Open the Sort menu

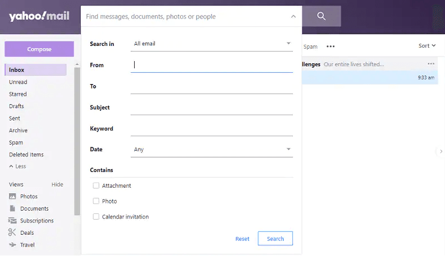[426, 46]
